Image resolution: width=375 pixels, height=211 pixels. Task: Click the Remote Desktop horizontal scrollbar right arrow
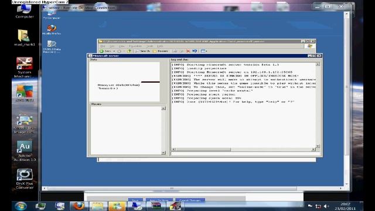tap(340, 189)
